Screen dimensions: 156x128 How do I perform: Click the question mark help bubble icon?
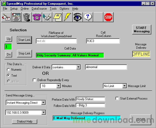coord(88,17)
